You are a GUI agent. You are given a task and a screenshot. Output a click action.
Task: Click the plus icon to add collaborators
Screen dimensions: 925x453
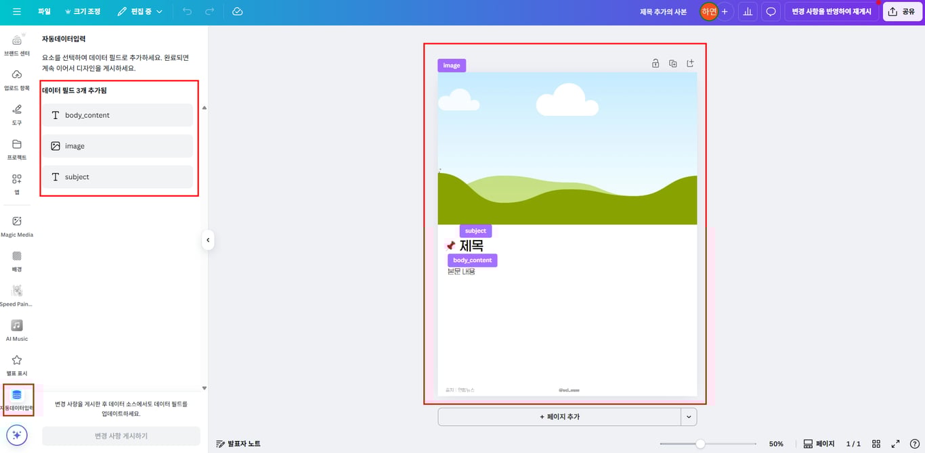pyautogui.click(x=725, y=11)
